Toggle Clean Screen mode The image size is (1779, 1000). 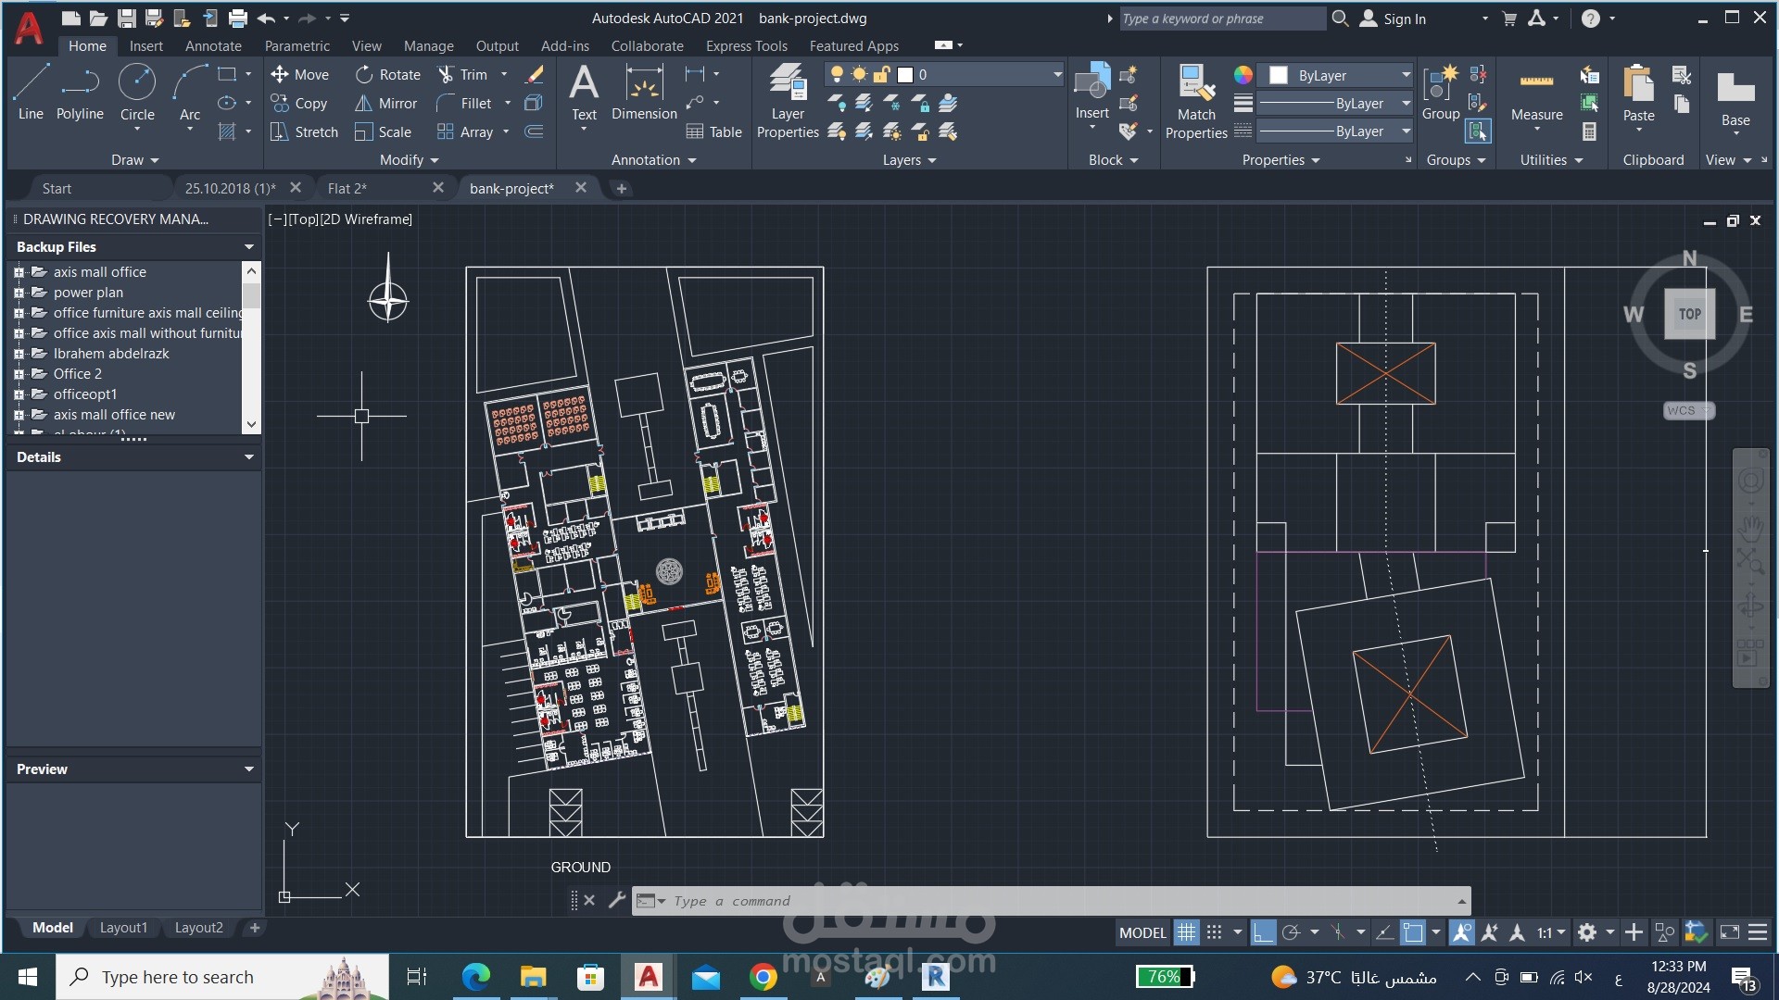click(1729, 932)
